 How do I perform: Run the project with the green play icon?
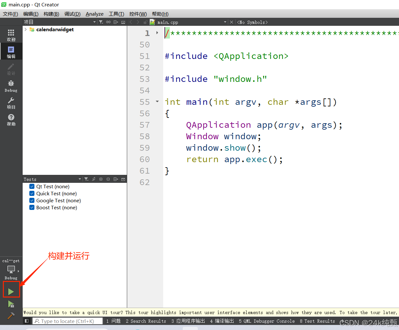[11, 291]
